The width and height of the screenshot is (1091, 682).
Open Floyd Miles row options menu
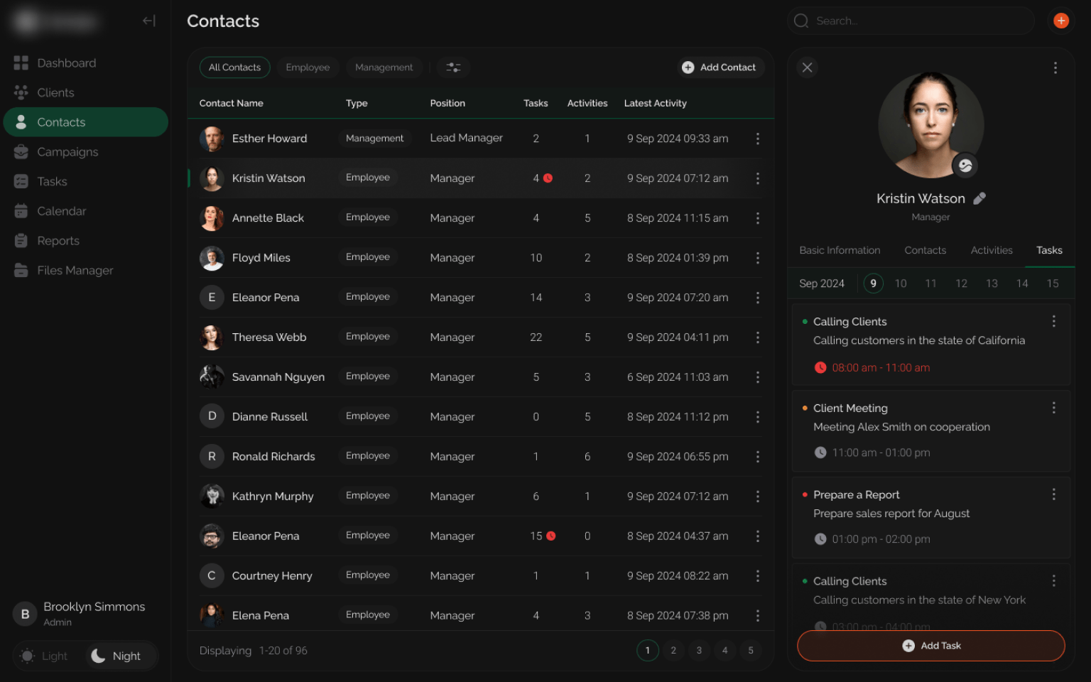(758, 258)
